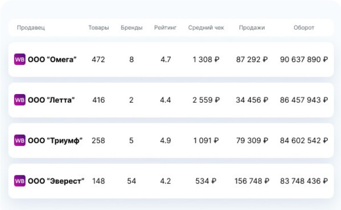Open seller ООО "Триумф"
Viewport: 341px width, 210px height.
pos(55,141)
